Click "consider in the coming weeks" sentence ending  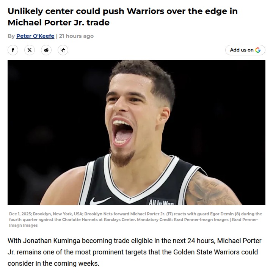53,264
